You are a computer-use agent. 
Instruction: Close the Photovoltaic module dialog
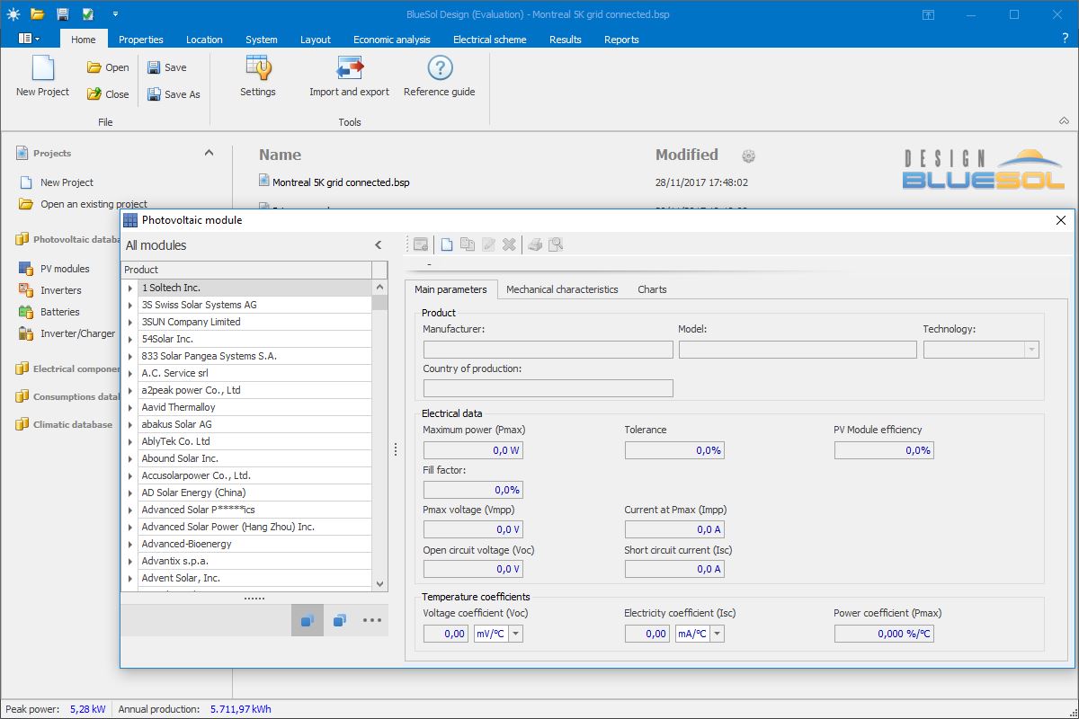[x=1061, y=220]
